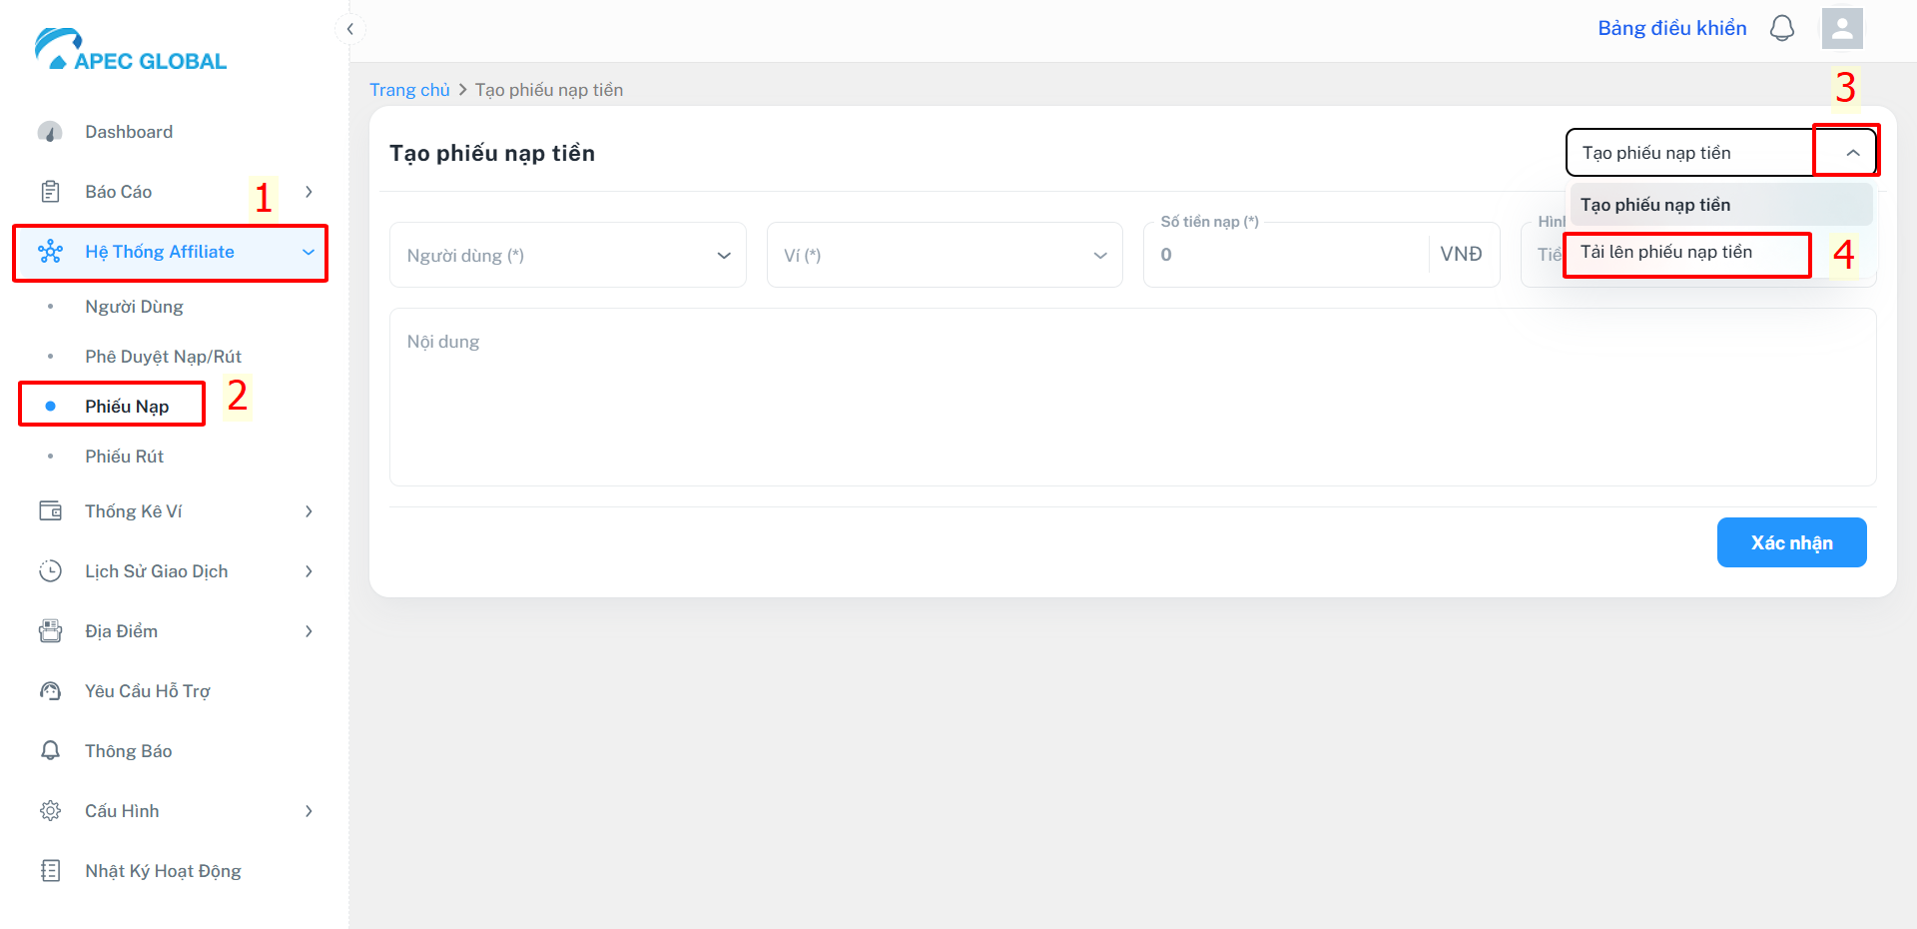1917x929 pixels.
Task: Click the Yêu Cầu Hỗ Trợ headset icon
Action: [x=50, y=691]
